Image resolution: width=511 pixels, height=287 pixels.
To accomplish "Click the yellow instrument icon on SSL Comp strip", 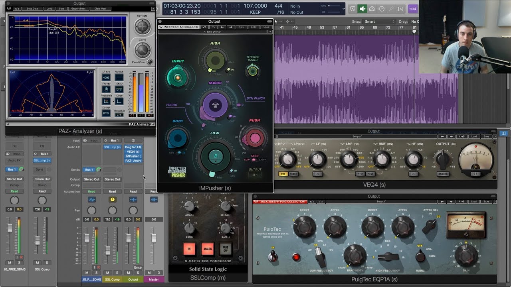I will 113,199.
